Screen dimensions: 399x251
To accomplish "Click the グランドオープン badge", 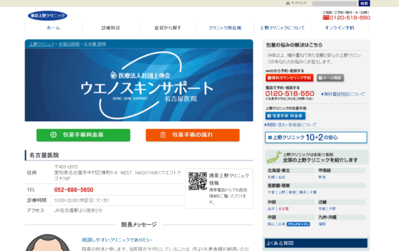I will click(298, 224).
